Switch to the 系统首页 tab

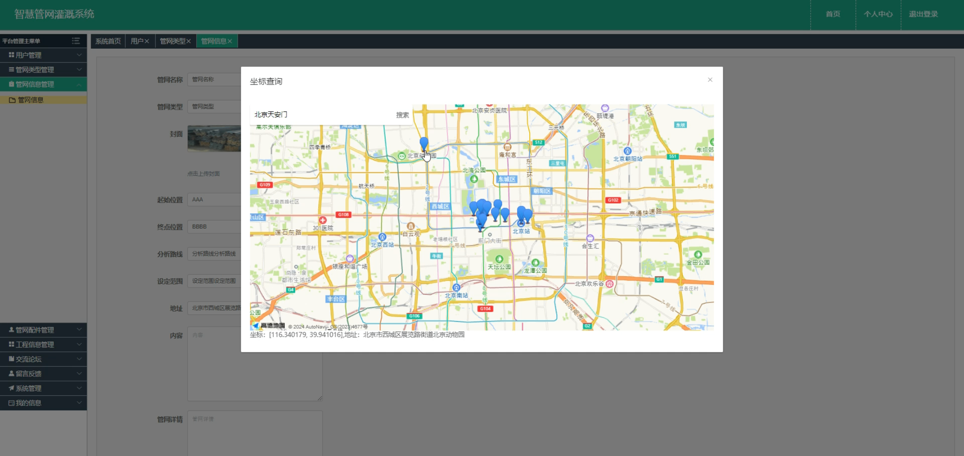[108, 41]
